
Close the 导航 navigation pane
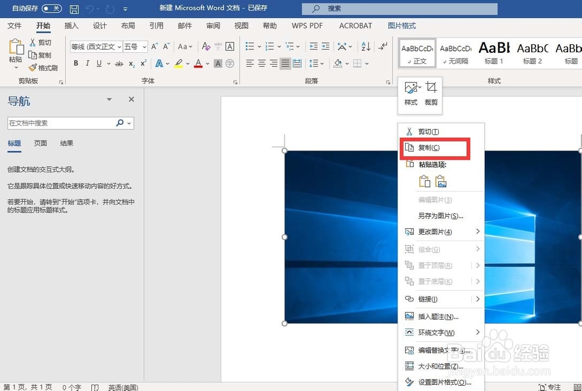132,99
